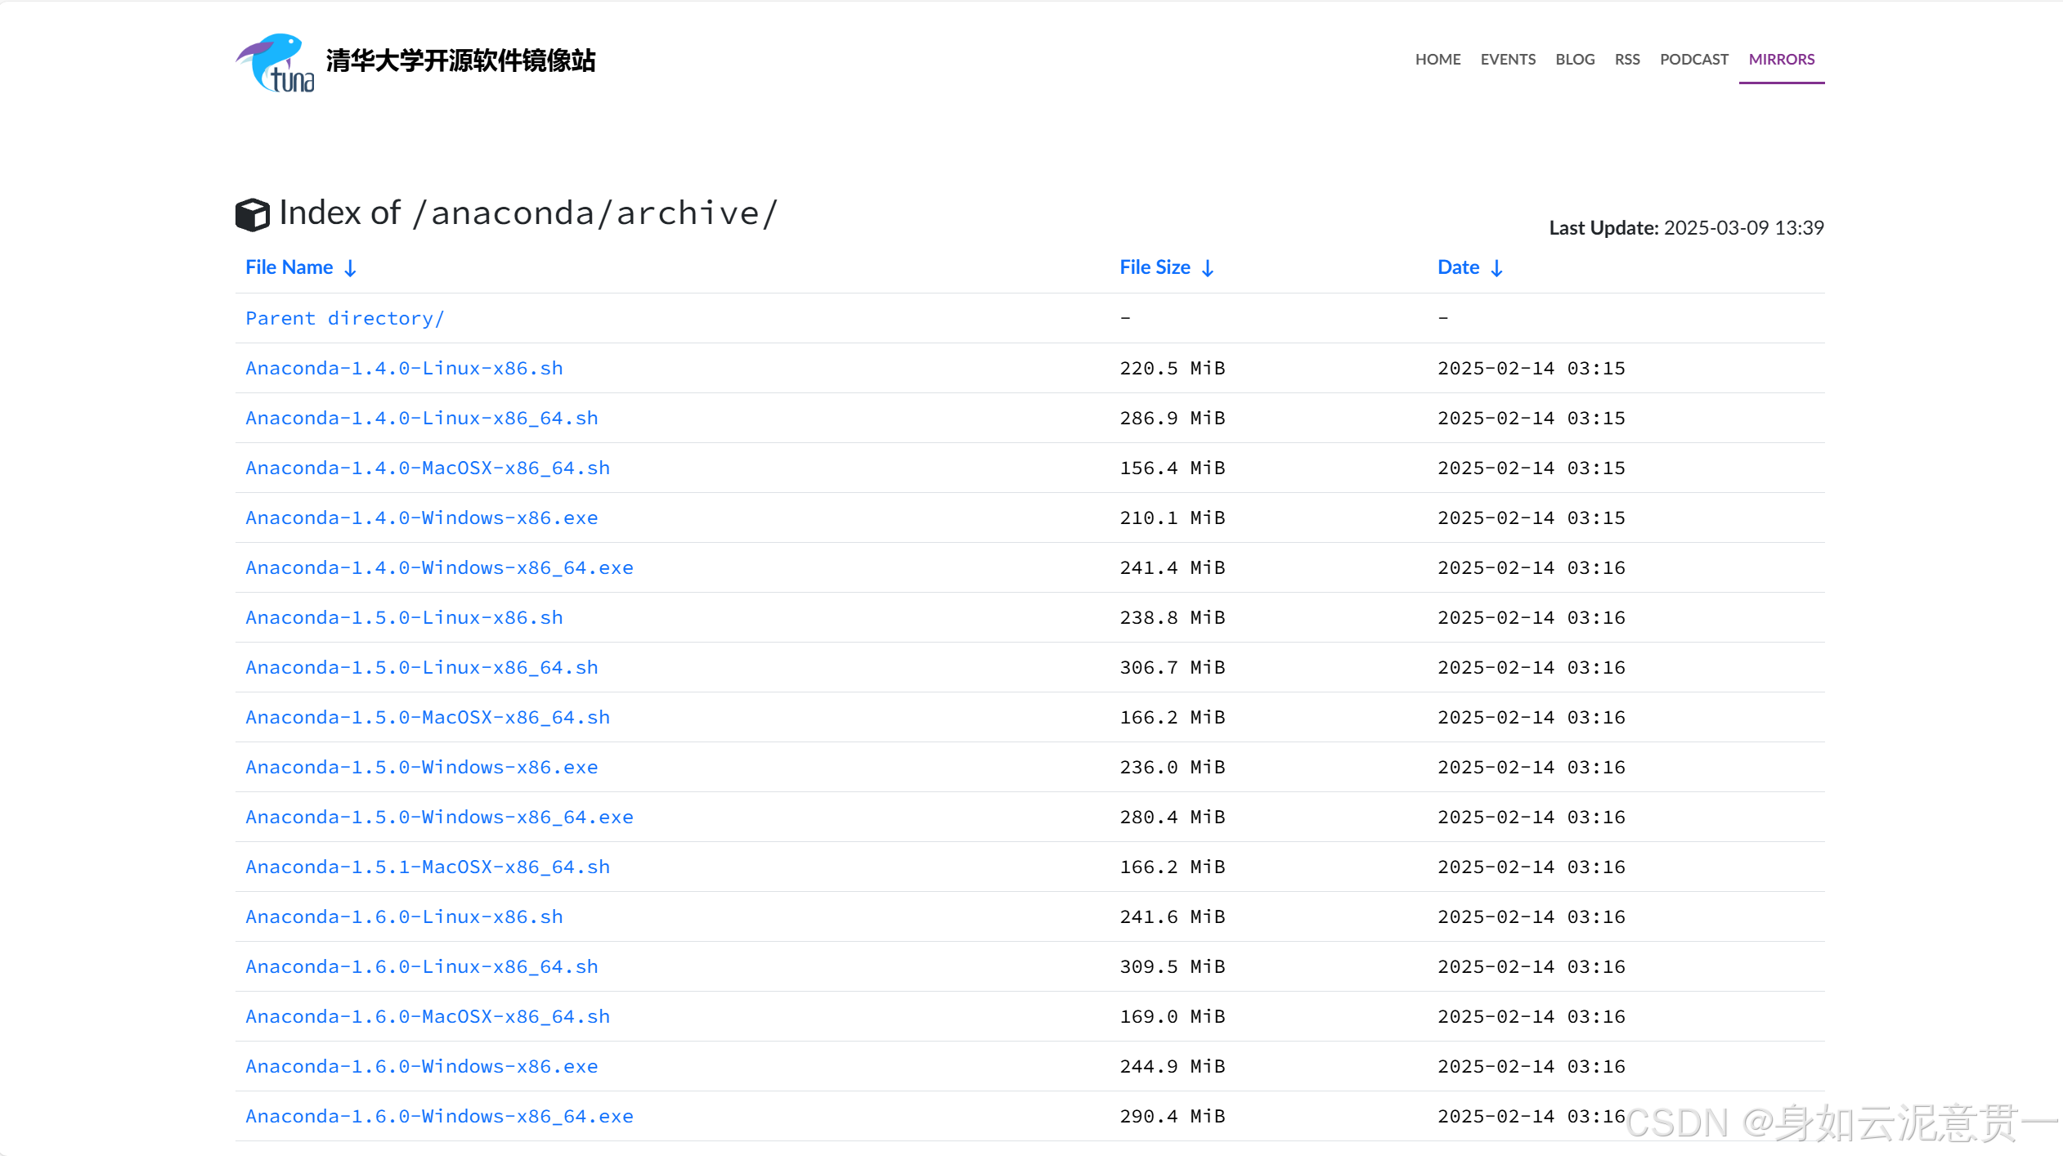The height and width of the screenshot is (1156, 2063).
Task: Open the HOME nav item
Action: [1437, 60]
